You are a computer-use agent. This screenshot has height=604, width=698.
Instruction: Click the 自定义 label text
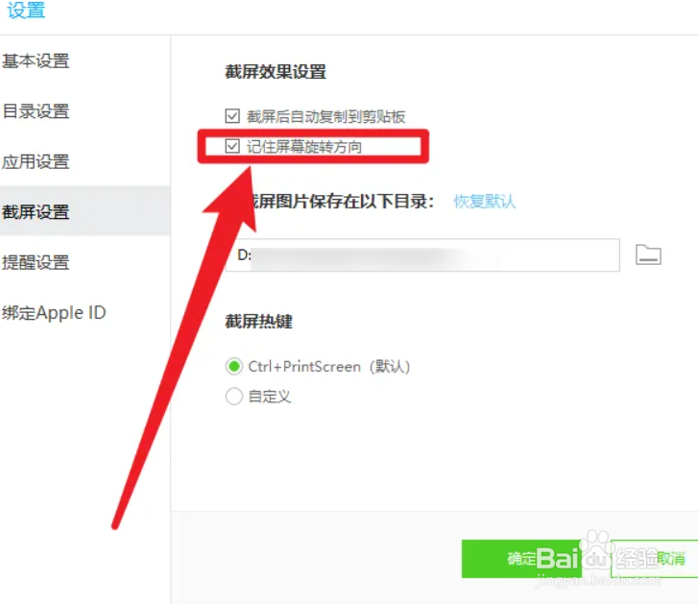270,397
